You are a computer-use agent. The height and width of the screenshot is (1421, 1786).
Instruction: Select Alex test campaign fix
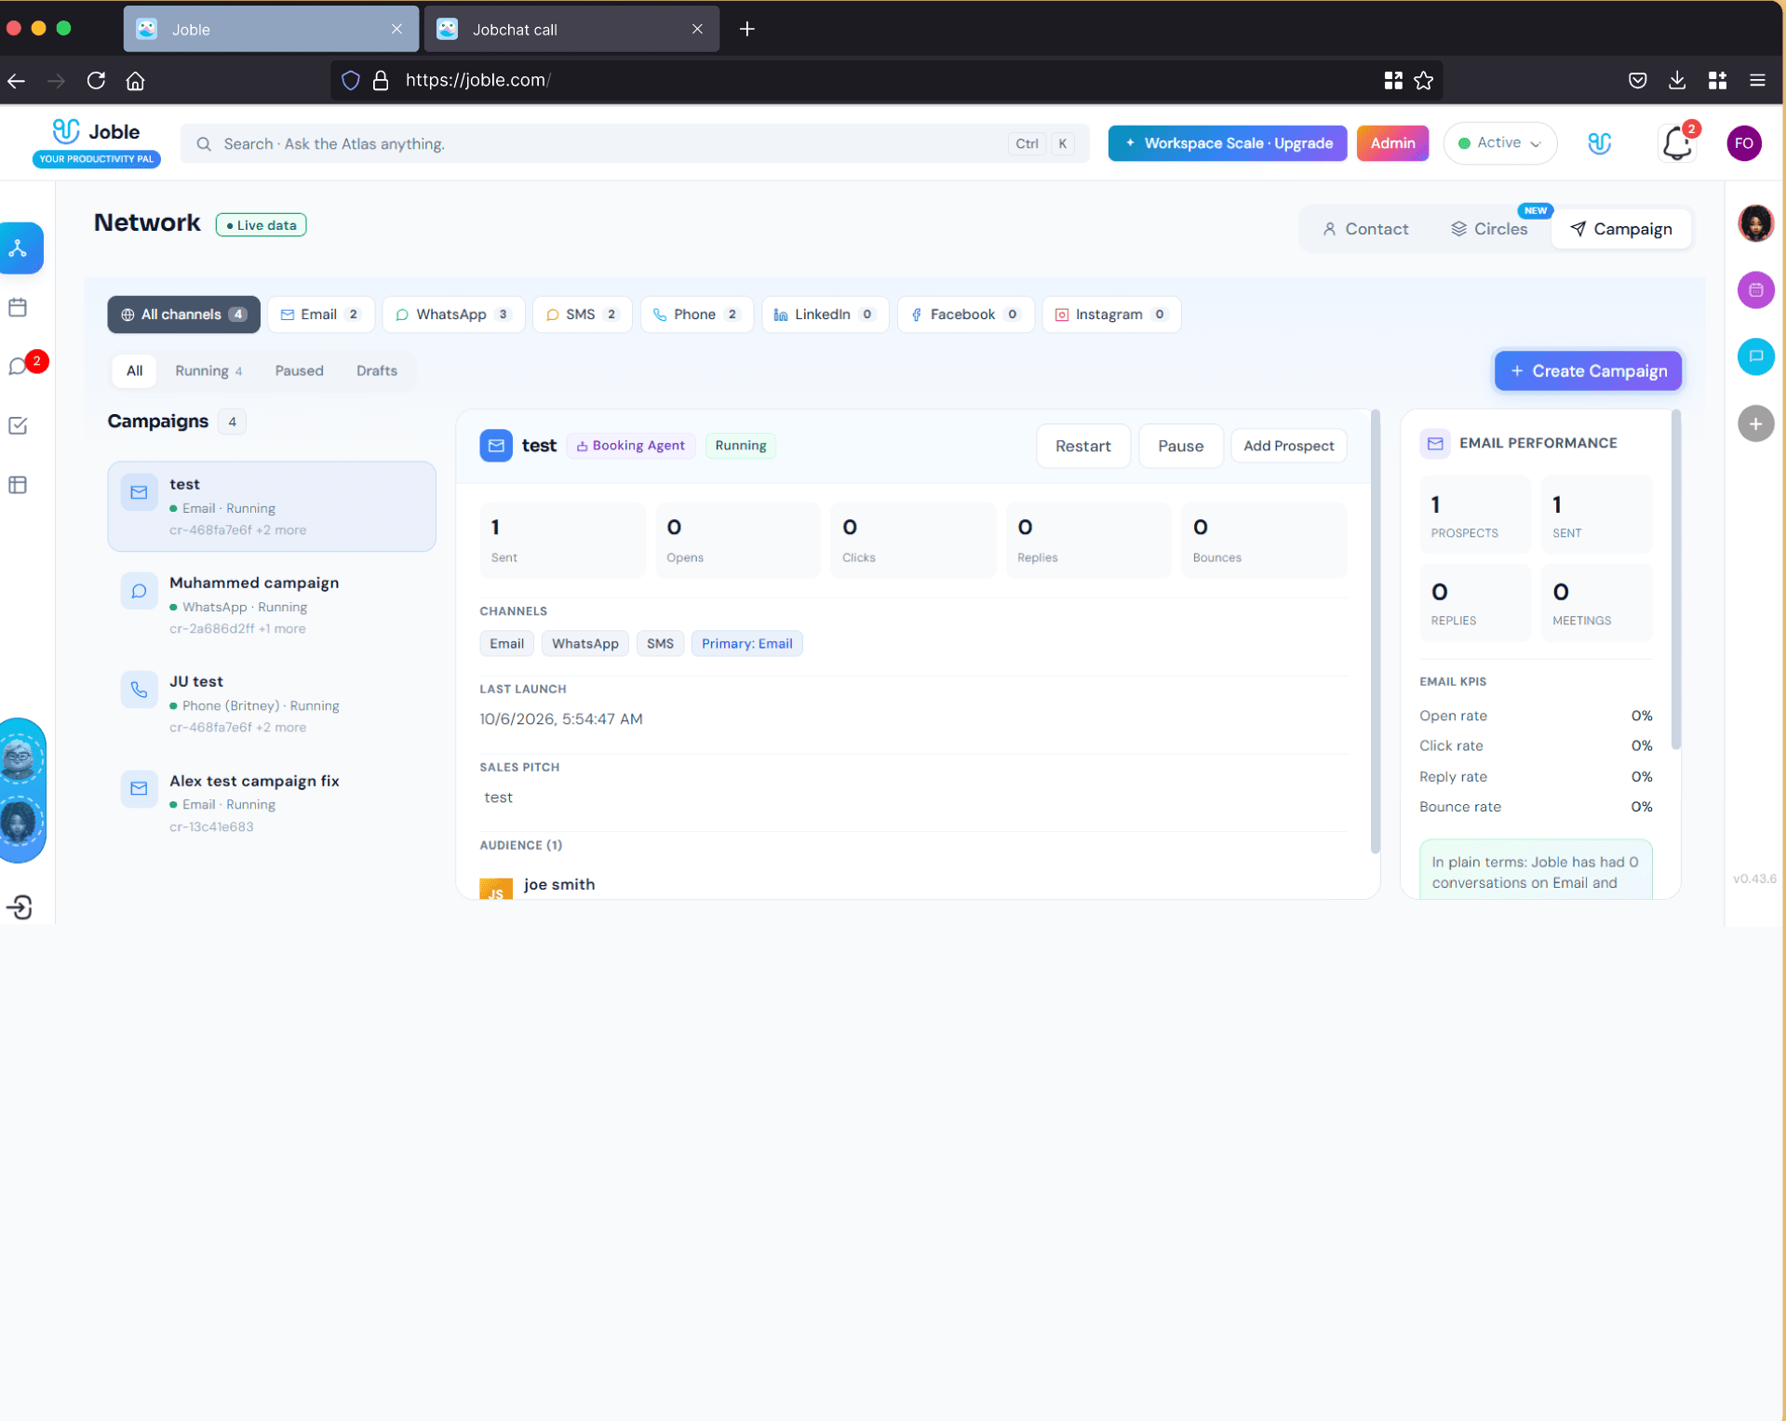point(272,803)
